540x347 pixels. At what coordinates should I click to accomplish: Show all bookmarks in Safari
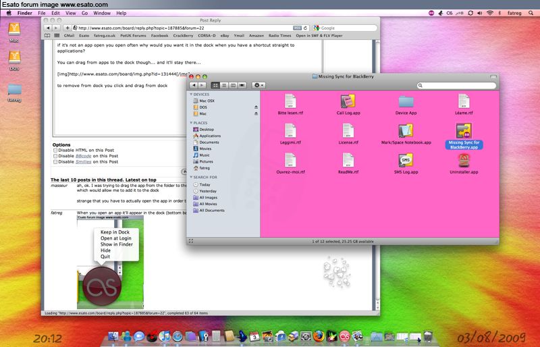tap(47, 36)
